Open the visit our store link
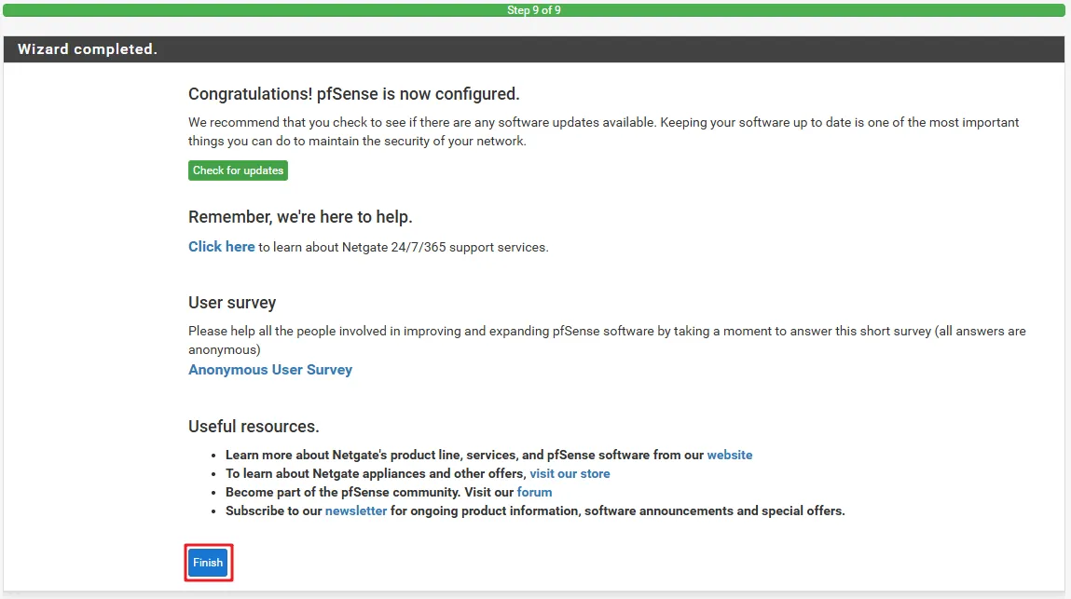 pos(570,473)
